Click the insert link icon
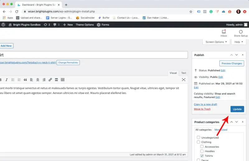 point(50,80)
